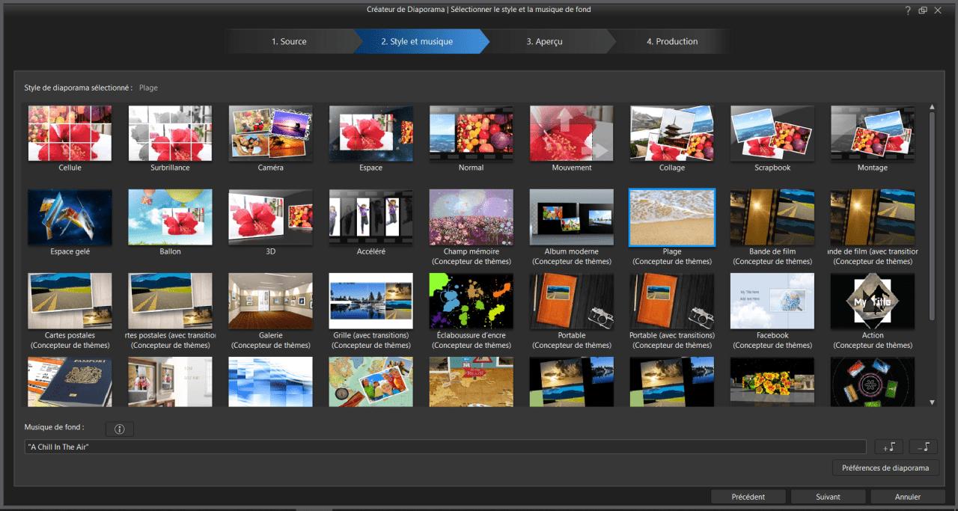958x511 pixels.
Task: Pick the Cartes postales style without transitions
Action: point(70,301)
